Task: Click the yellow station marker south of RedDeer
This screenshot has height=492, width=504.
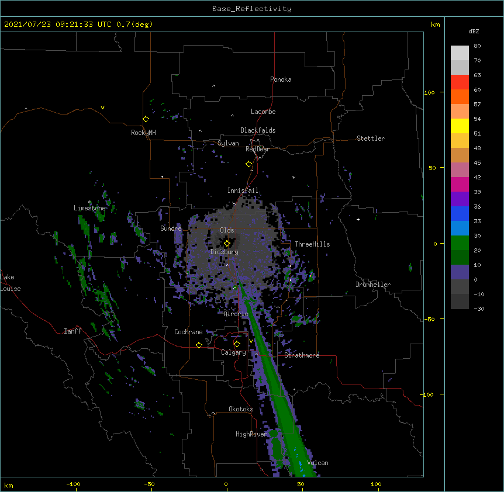Action: pos(249,164)
